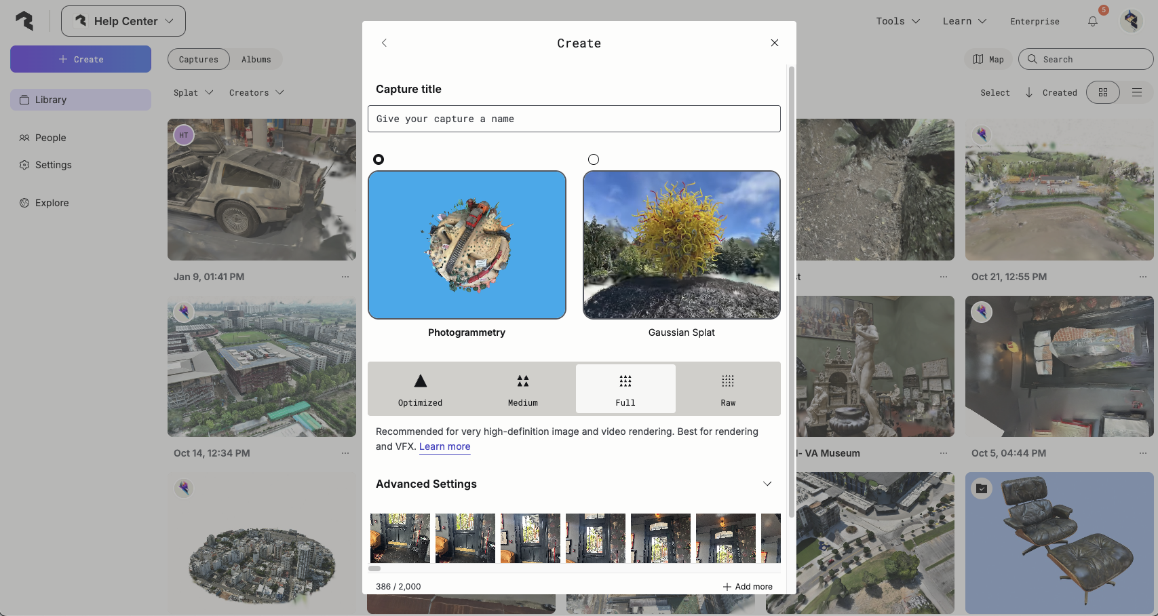Click the capture title input field
Image resolution: width=1158 pixels, height=616 pixels.
pyautogui.click(x=574, y=119)
